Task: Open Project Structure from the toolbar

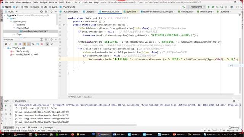Action: [232, 7]
